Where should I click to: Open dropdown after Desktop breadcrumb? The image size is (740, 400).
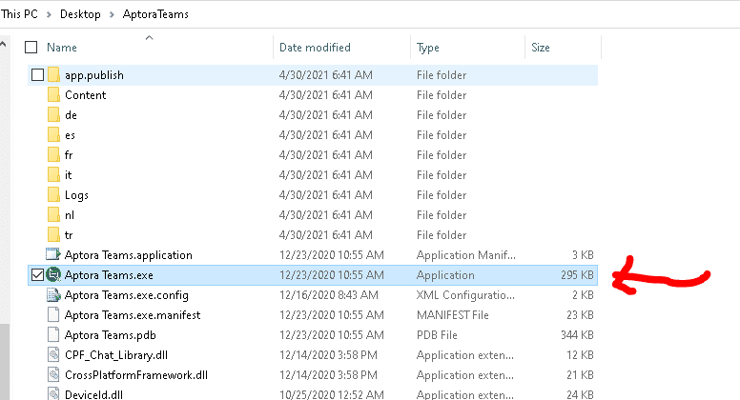click(112, 14)
